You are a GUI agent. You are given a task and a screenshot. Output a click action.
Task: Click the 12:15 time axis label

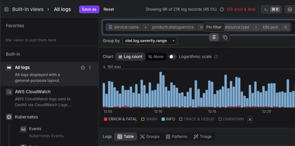tap(212, 112)
